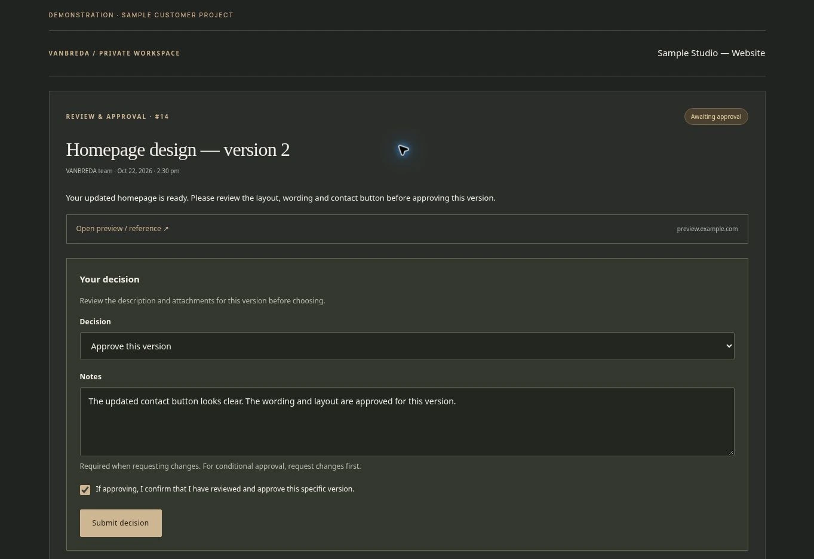814x559 pixels.
Task: Click the VANBREDA / PRIVATE WORKSPACE label
Action: (114, 53)
